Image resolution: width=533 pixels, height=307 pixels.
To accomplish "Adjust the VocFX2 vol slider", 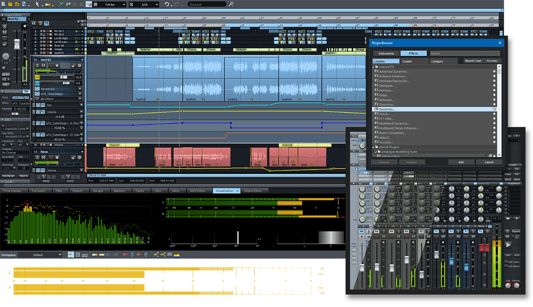I will pos(64,77).
